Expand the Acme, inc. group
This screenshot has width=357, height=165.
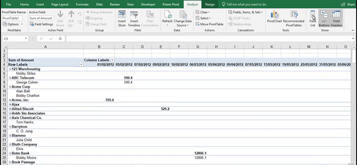click(x=10, y=100)
